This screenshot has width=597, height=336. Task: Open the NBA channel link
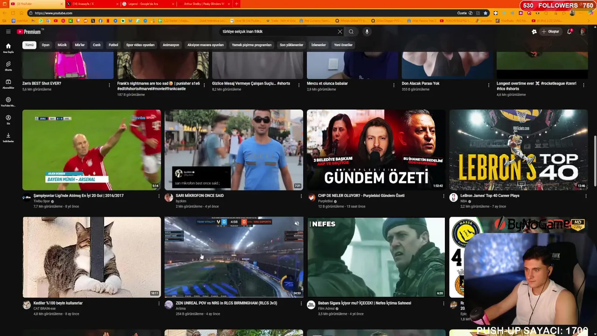(464, 201)
